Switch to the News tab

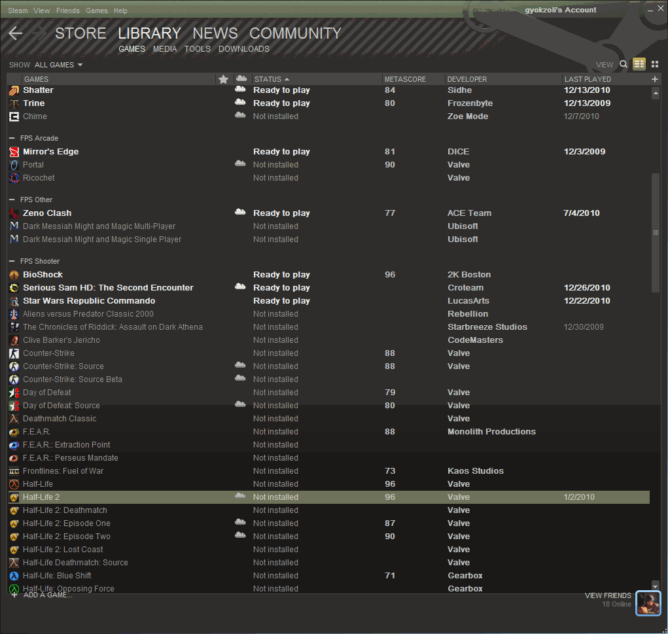215,33
